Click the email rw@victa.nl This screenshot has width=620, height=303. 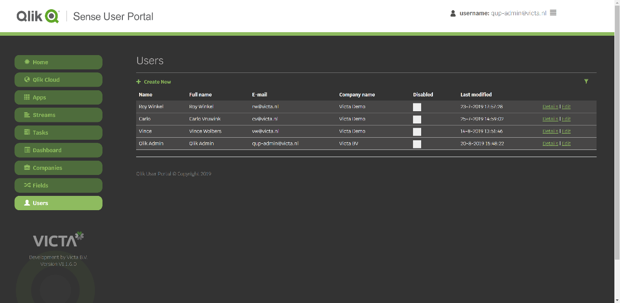[265, 107]
